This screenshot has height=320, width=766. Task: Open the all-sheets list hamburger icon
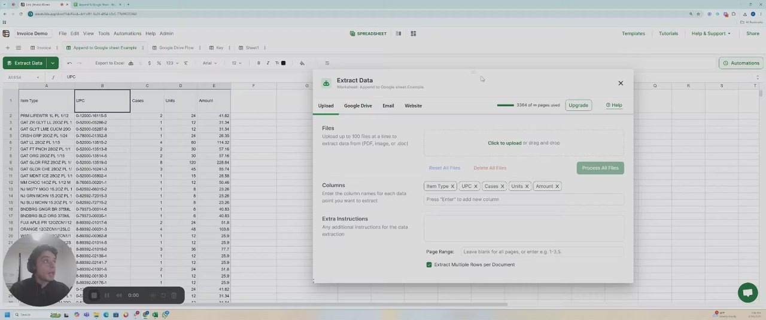pos(19,48)
